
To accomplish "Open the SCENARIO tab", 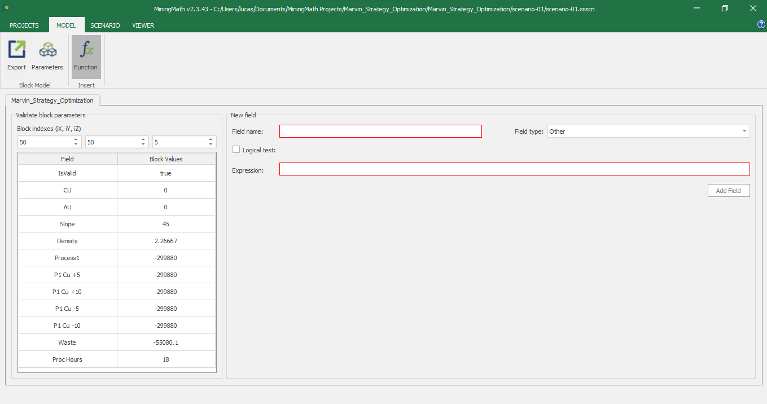I will pos(105,25).
